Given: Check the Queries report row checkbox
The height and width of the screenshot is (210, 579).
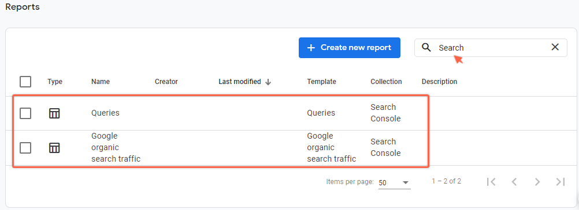Looking at the screenshot, I should pyautogui.click(x=25, y=113).
